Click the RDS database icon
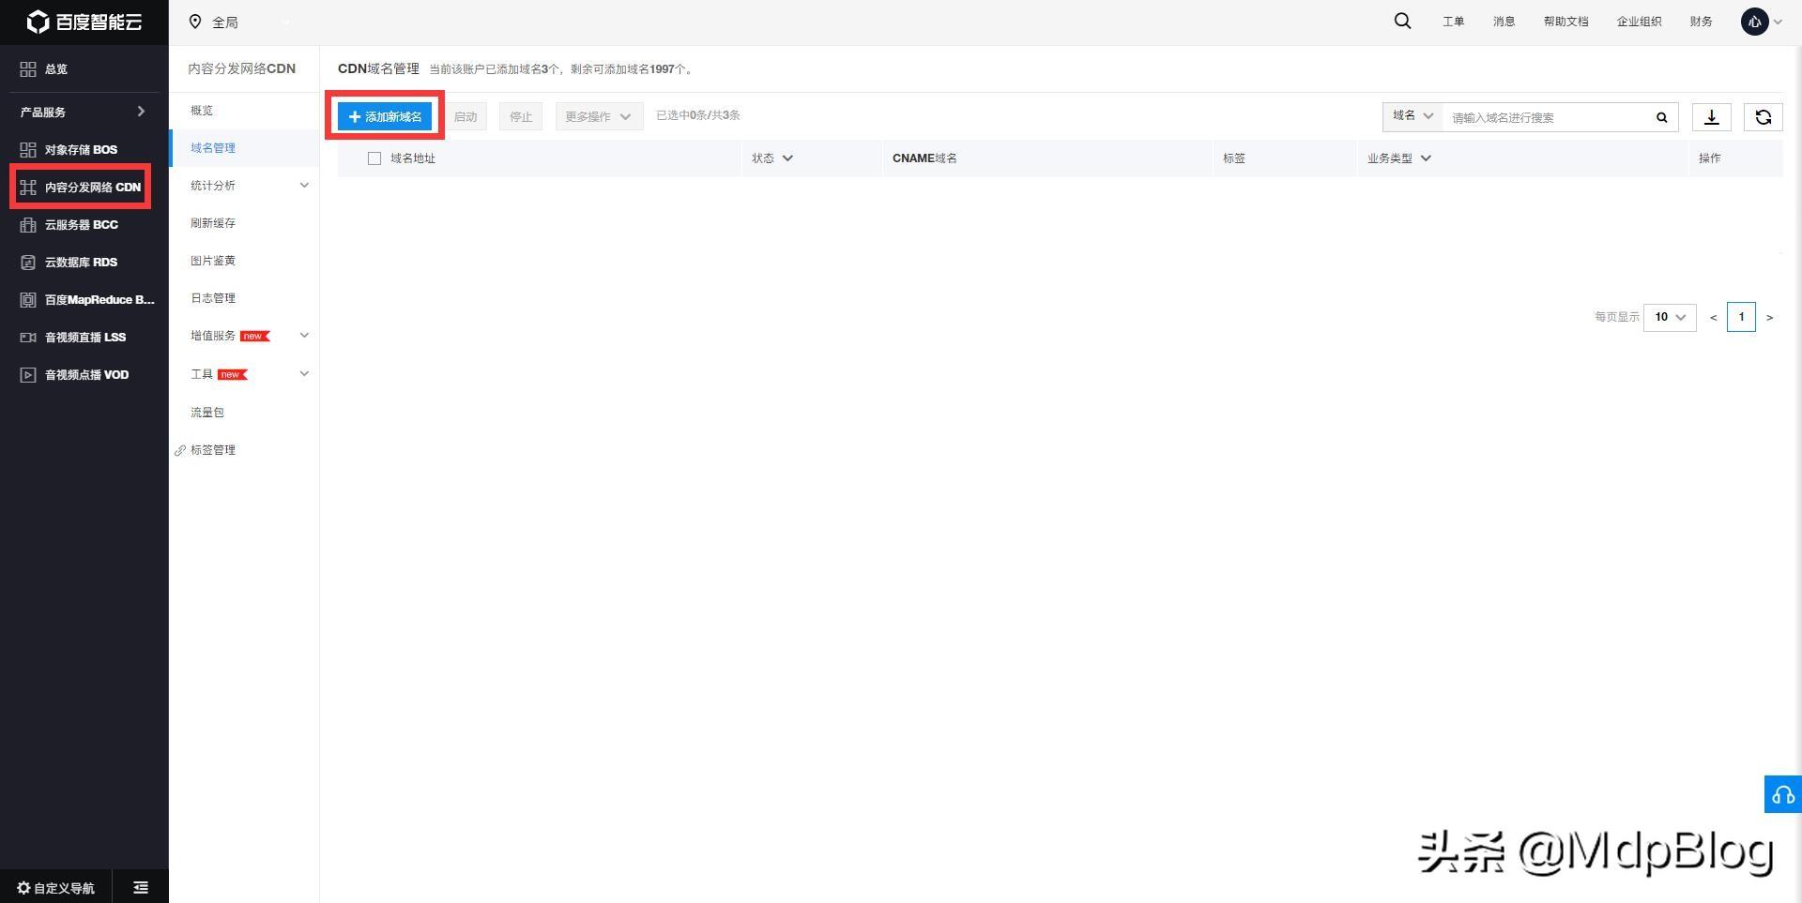This screenshot has width=1802, height=903. pos(28,263)
